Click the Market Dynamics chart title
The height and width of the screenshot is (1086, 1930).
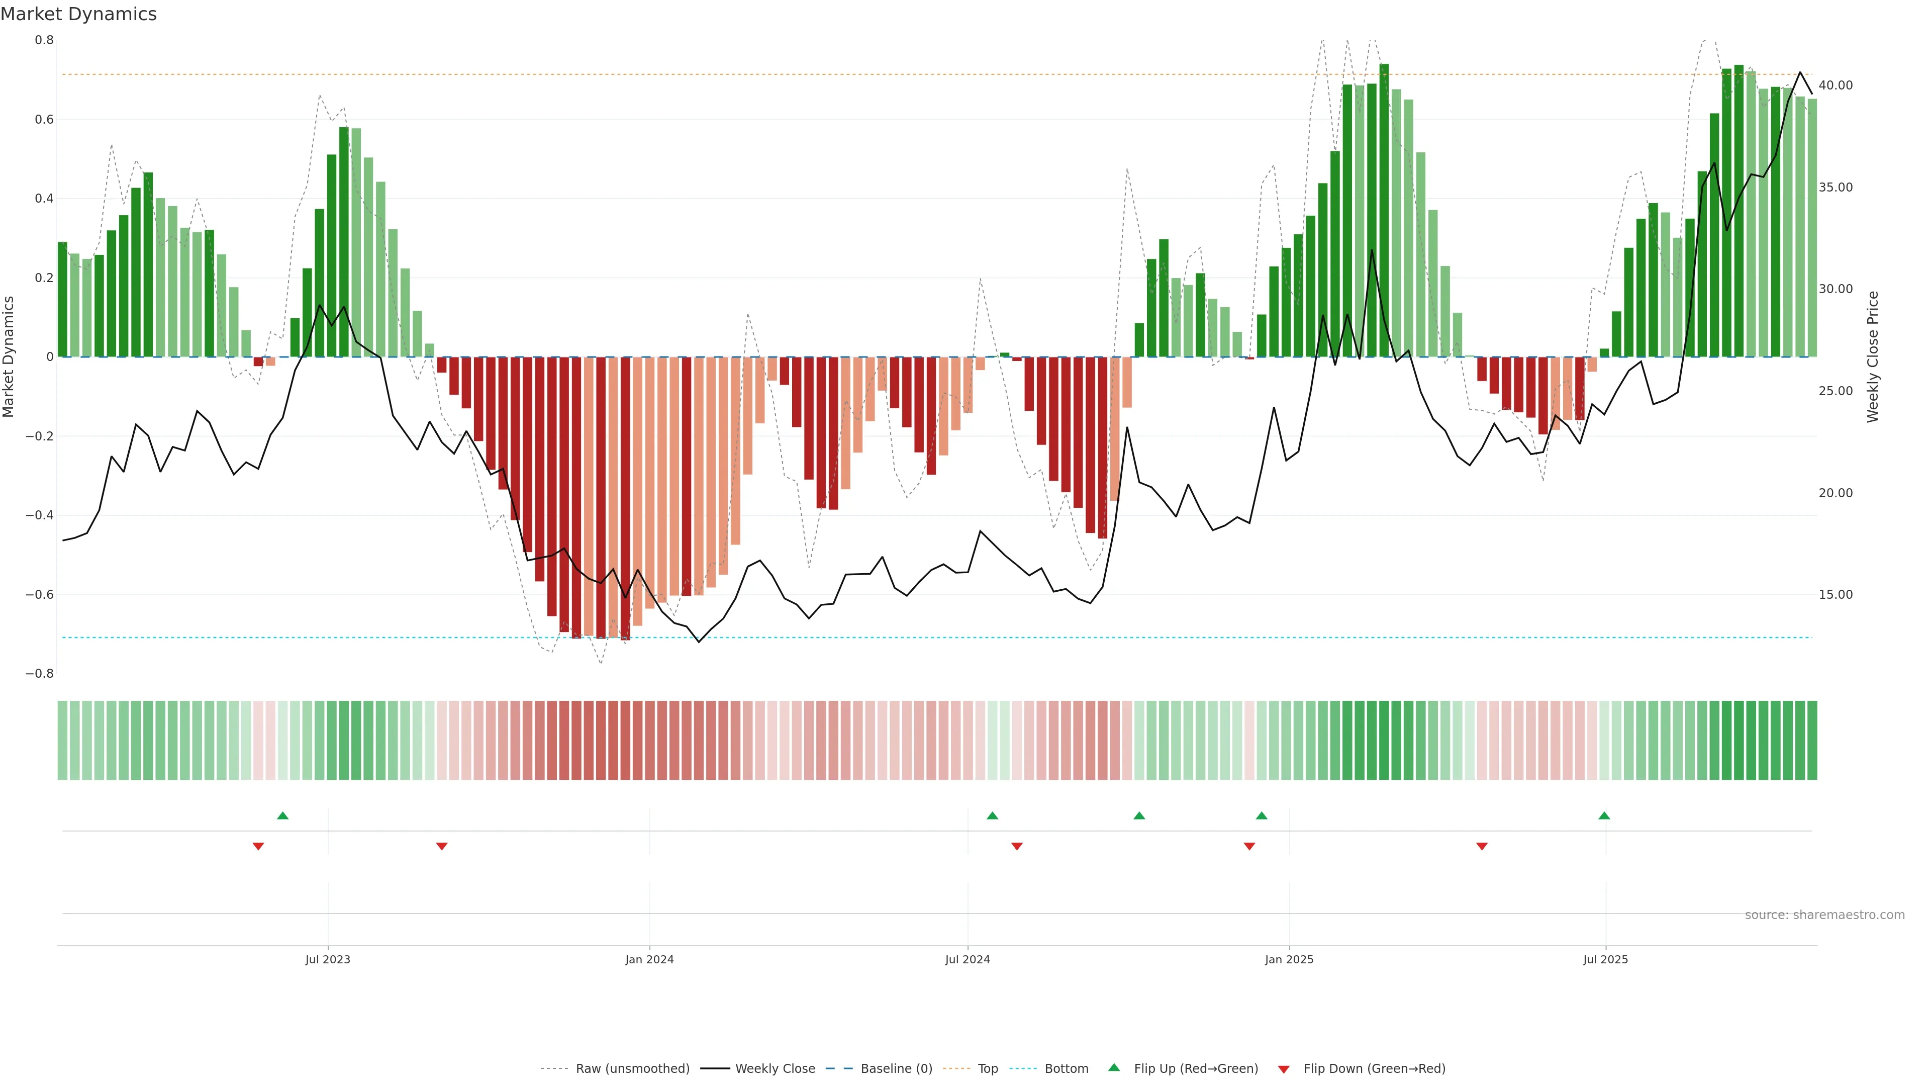pos(79,14)
